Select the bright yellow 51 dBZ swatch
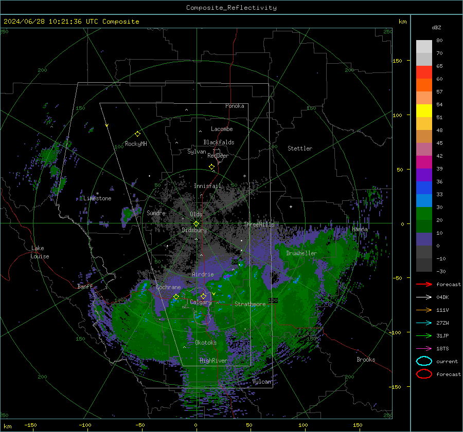Viewport: 463px width, 432px height. click(x=424, y=111)
